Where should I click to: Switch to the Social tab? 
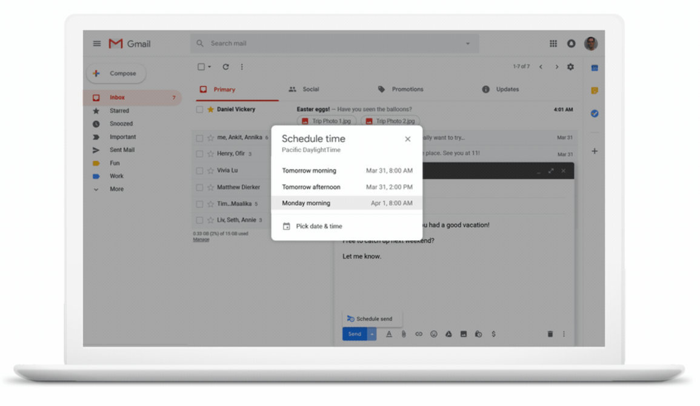(x=310, y=89)
